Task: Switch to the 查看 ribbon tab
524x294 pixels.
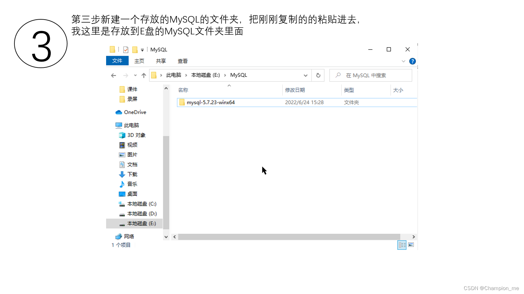Action: tap(183, 61)
